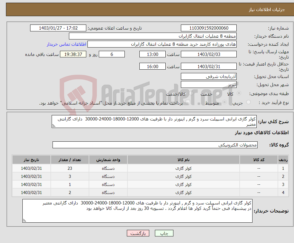Click کولر گازی name in row 1
Image resolution: width=294 pixels, height=243 pixels.
(183, 168)
